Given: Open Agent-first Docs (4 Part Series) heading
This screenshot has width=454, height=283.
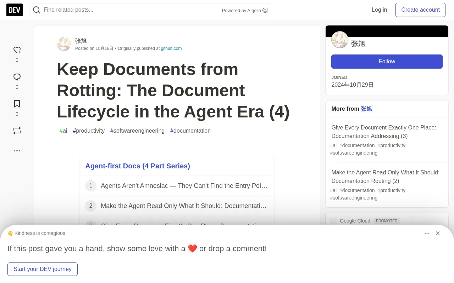Looking at the screenshot, I should (x=138, y=166).
